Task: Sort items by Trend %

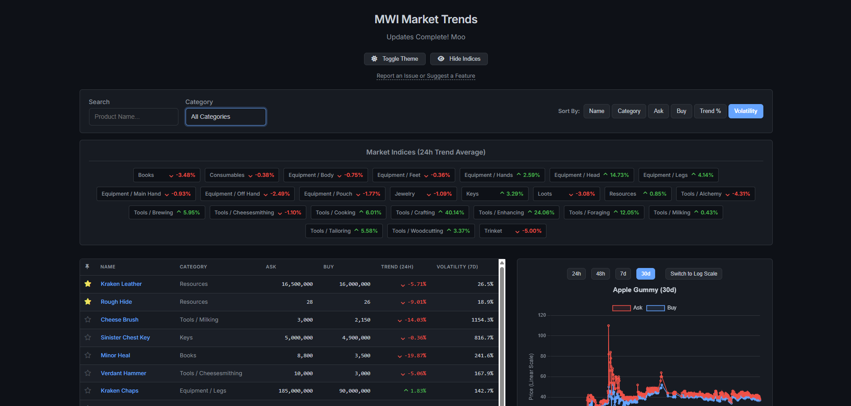Action: point(710,111)
